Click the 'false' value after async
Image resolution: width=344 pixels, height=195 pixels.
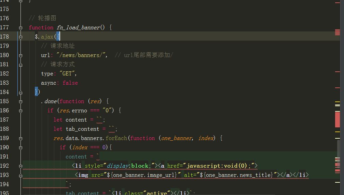(70, 83)
